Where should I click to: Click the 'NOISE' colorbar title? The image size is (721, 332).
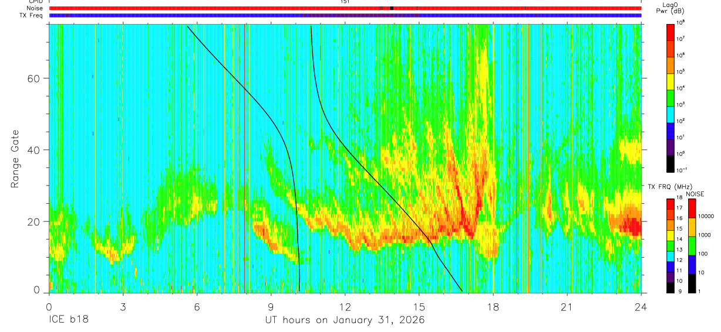tap(695, 193)
